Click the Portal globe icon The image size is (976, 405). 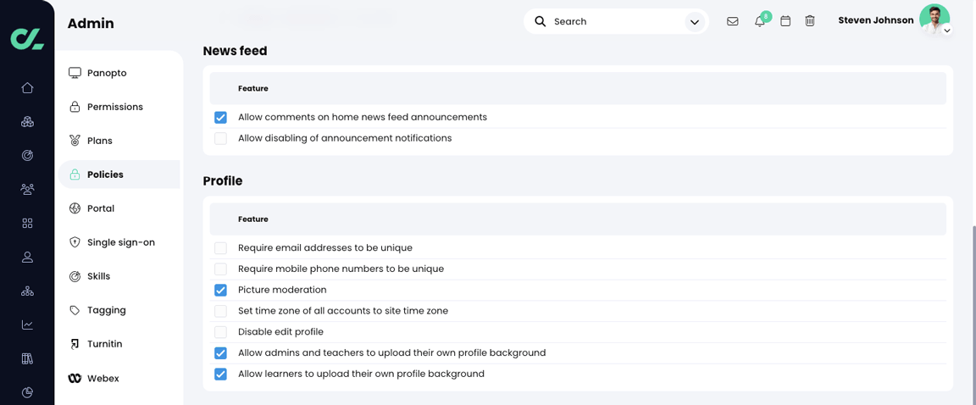tap(75, 208)
